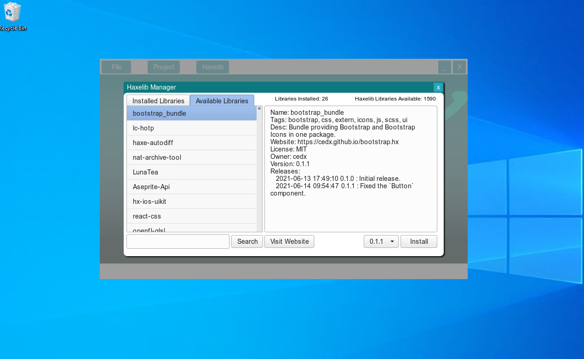This screenshot has height=359, width=584.
Task: Select the lc-hotp library
Action: pos(191,128)
